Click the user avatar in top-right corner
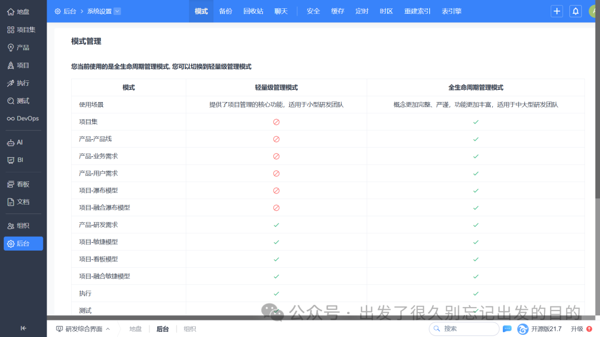This screenshot has height=337, width=600. pos(596,11)
